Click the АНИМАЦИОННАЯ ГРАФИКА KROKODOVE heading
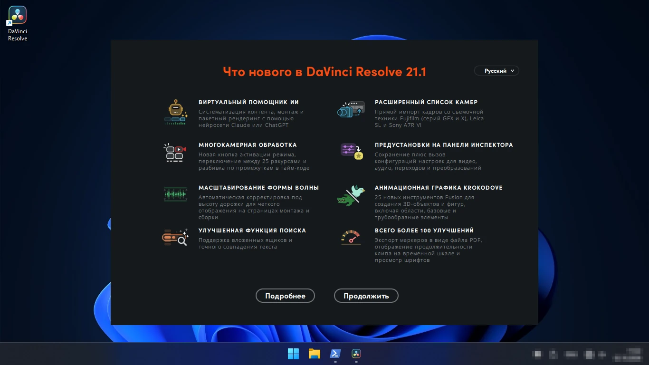The image size is (649, 365). [x=439, y=188]
